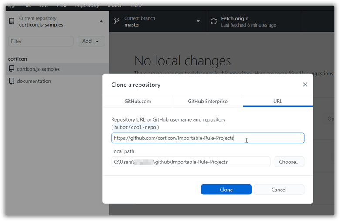This screenshot has height=221, width=340.
Task: Click the blue Clone button
Action: (x=226, y=190)
